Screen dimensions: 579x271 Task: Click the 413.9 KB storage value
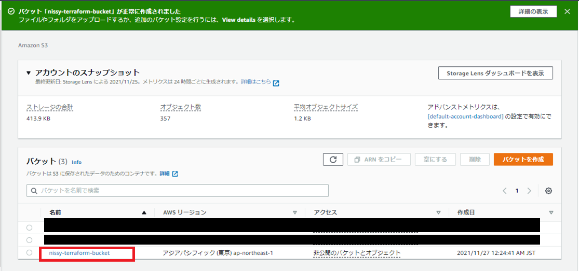pyautogui.click(x=38, y=119)
